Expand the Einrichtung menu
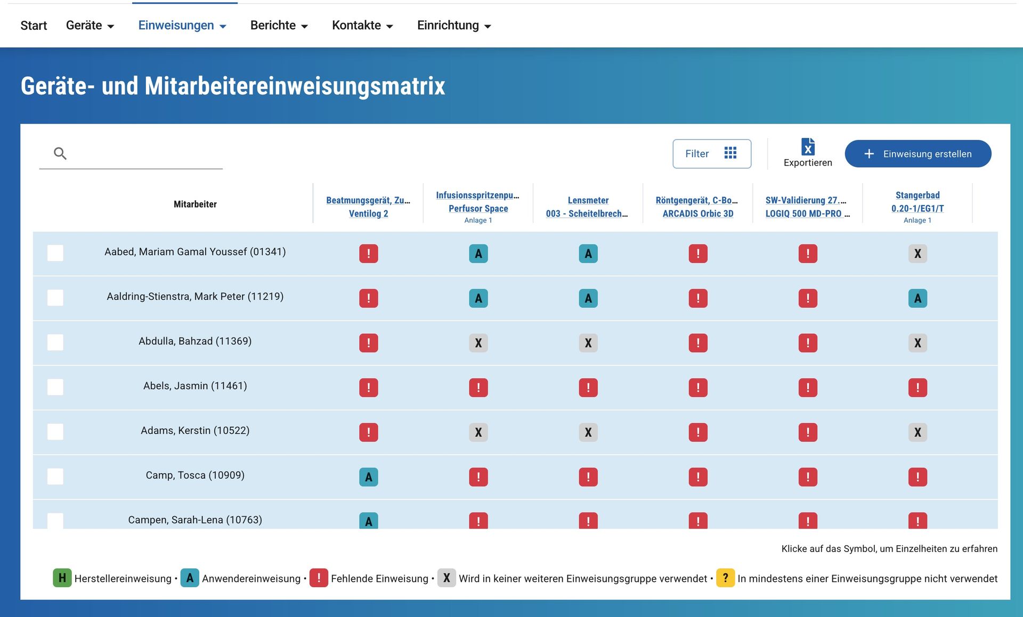Viewport: 1023px width, 617px height. [x=454, y=26]
